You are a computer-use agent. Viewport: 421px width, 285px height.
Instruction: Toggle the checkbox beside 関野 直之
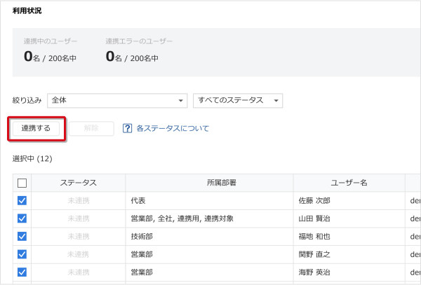pos(22,254)
